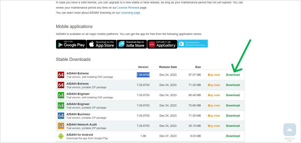Download AIDA64 Extreme self-installing EXE package
The height and width of the screenshot is (143, 301).
233,75
